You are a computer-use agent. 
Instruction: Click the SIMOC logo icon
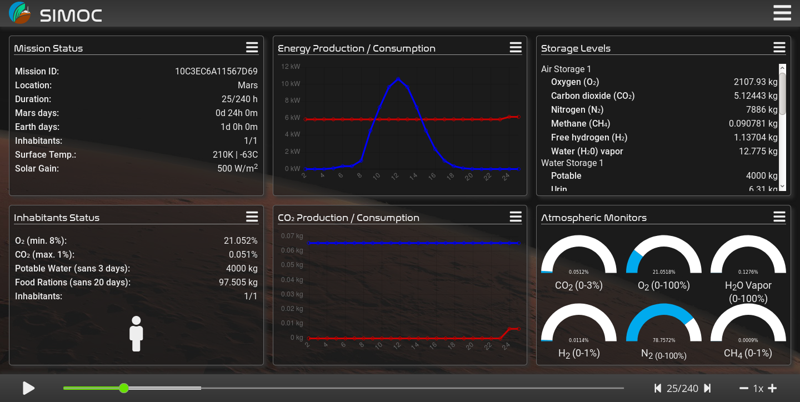click(x=20, y=13)
